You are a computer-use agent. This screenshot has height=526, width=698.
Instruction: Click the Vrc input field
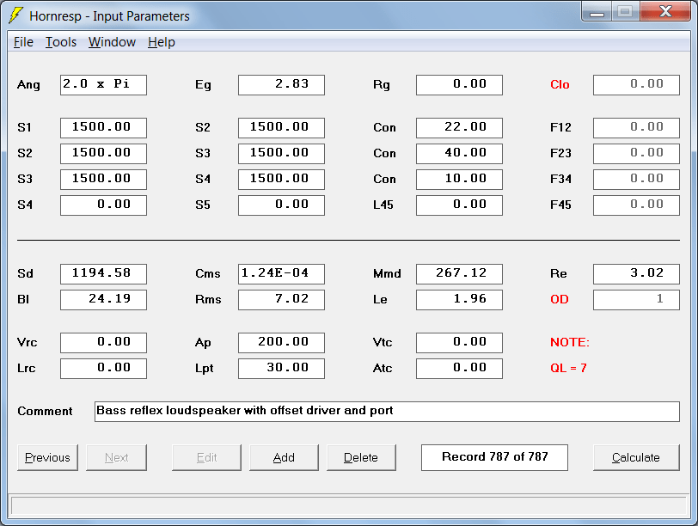(103, 343)
